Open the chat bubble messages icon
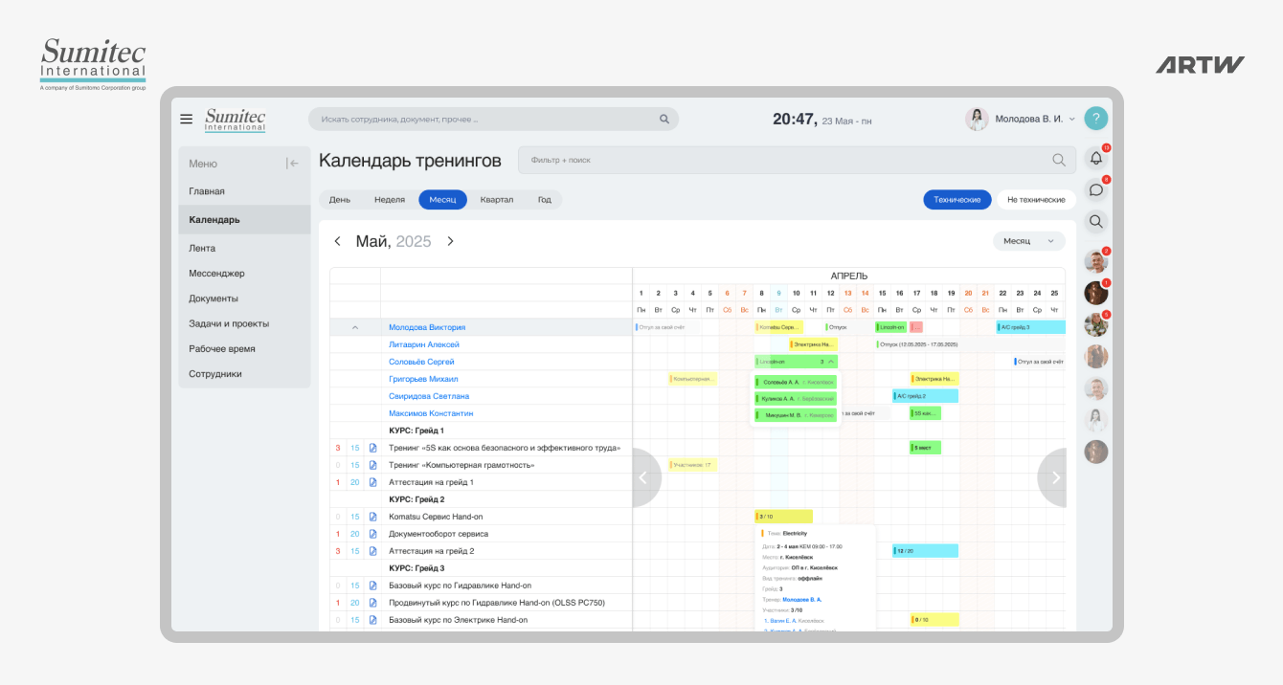The image size is (1283, 685). [x=1096, y=189]
